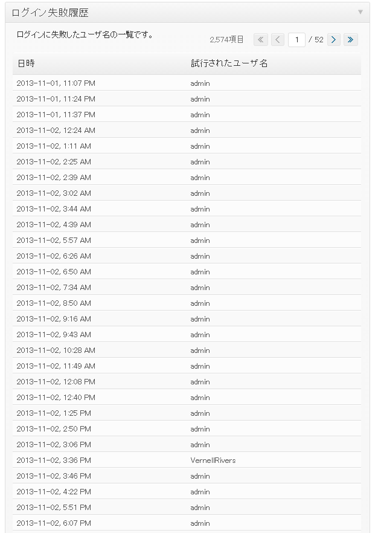Go to first page of results
This screenshot has width=378, height=533.
click(260, 40)
